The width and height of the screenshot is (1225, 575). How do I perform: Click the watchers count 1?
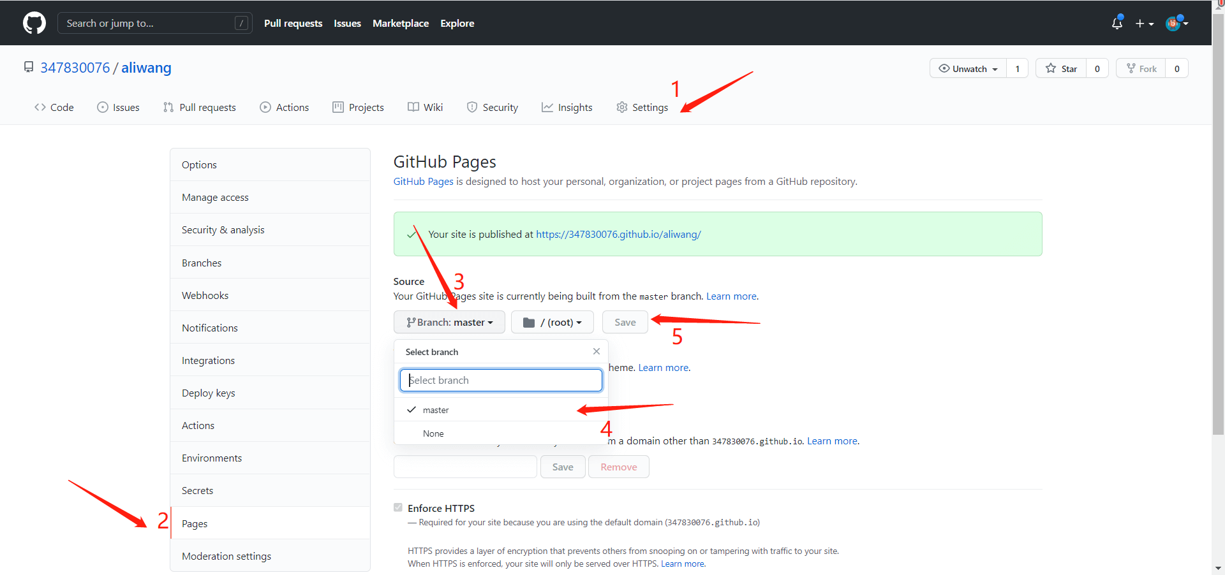pos(1018,68)
